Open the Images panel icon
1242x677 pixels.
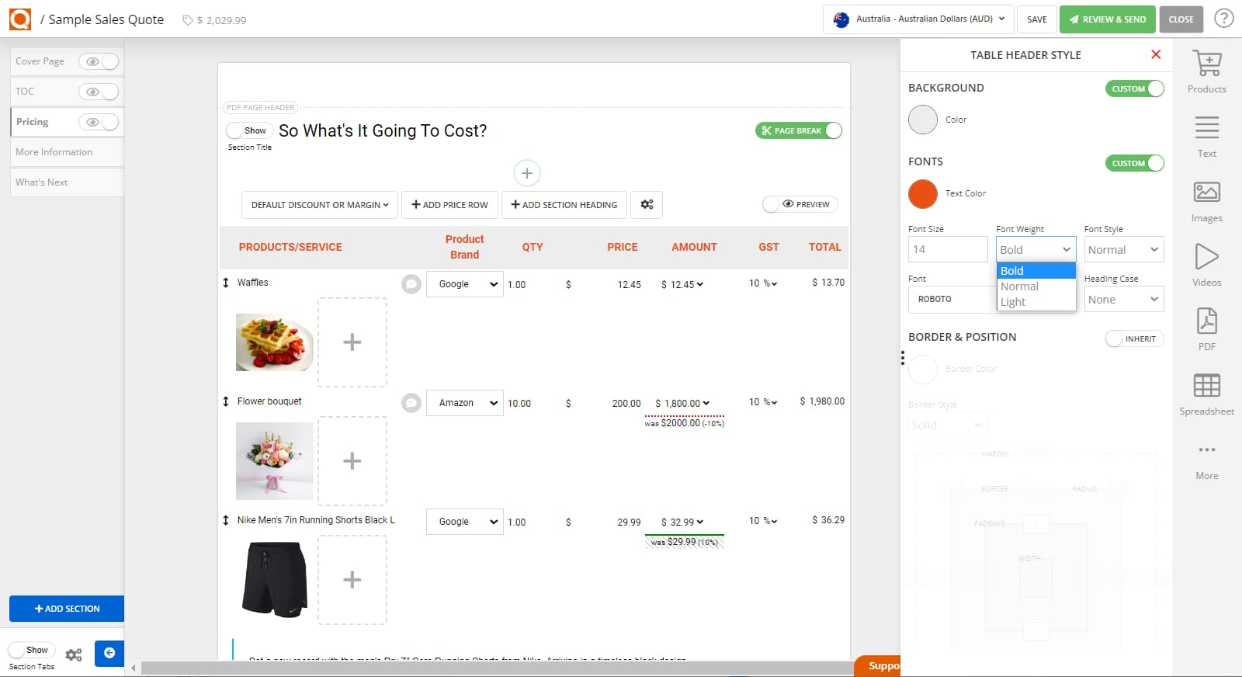(1206, 192)
